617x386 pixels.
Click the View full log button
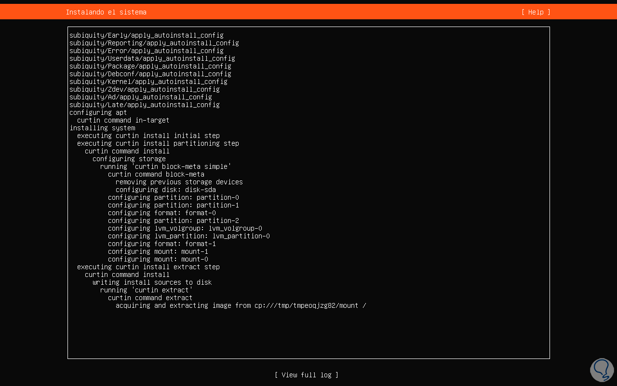(307, 375)
